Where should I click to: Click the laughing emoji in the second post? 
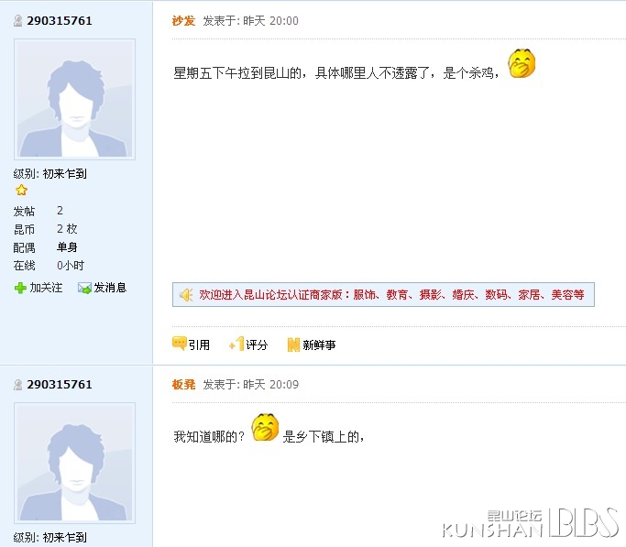[x=265, y=427]
